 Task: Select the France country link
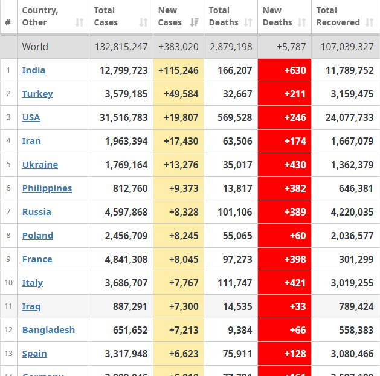(x=37, y=259)
